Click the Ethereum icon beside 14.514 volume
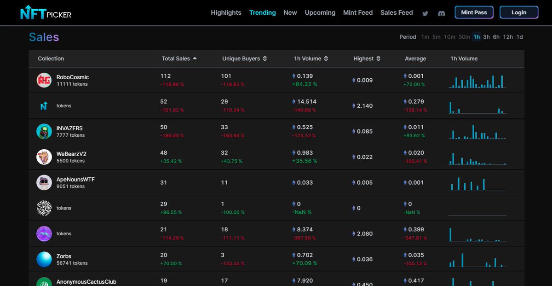Image resolution: width=552 pixels, height=286 pixels. [294, 102]
